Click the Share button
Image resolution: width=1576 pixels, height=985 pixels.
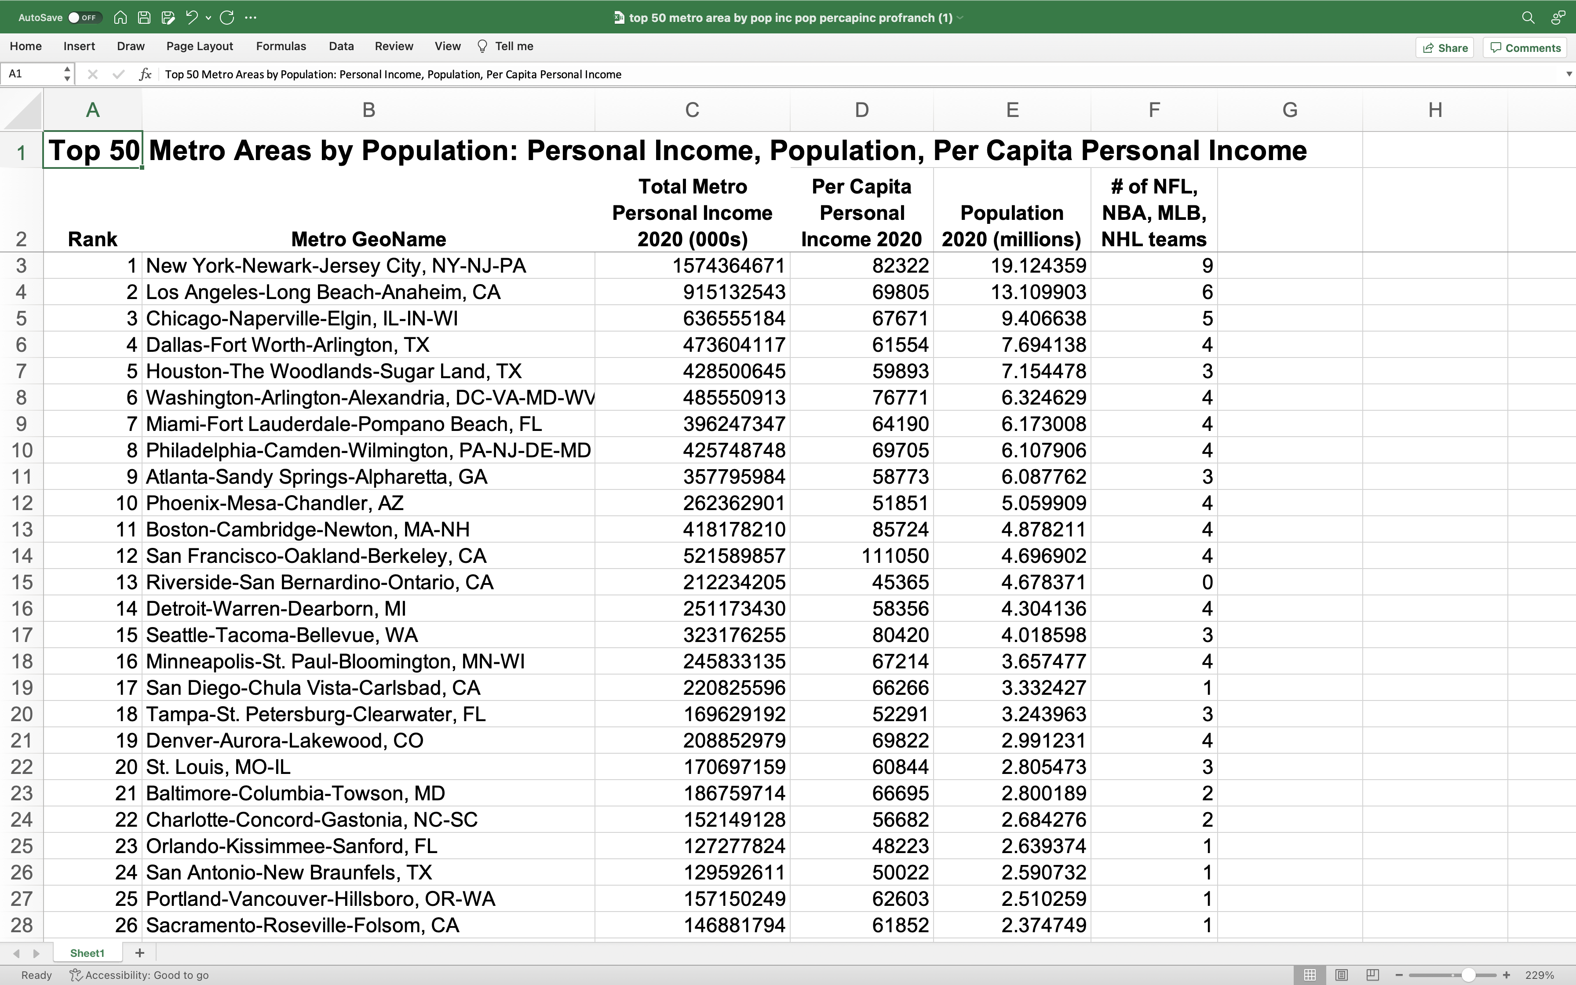click(x=1445, y=47)
